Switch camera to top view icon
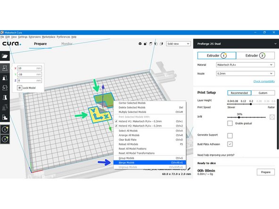Image resolution: width=279 pixels, height=209 pixels. click(151, 44)
